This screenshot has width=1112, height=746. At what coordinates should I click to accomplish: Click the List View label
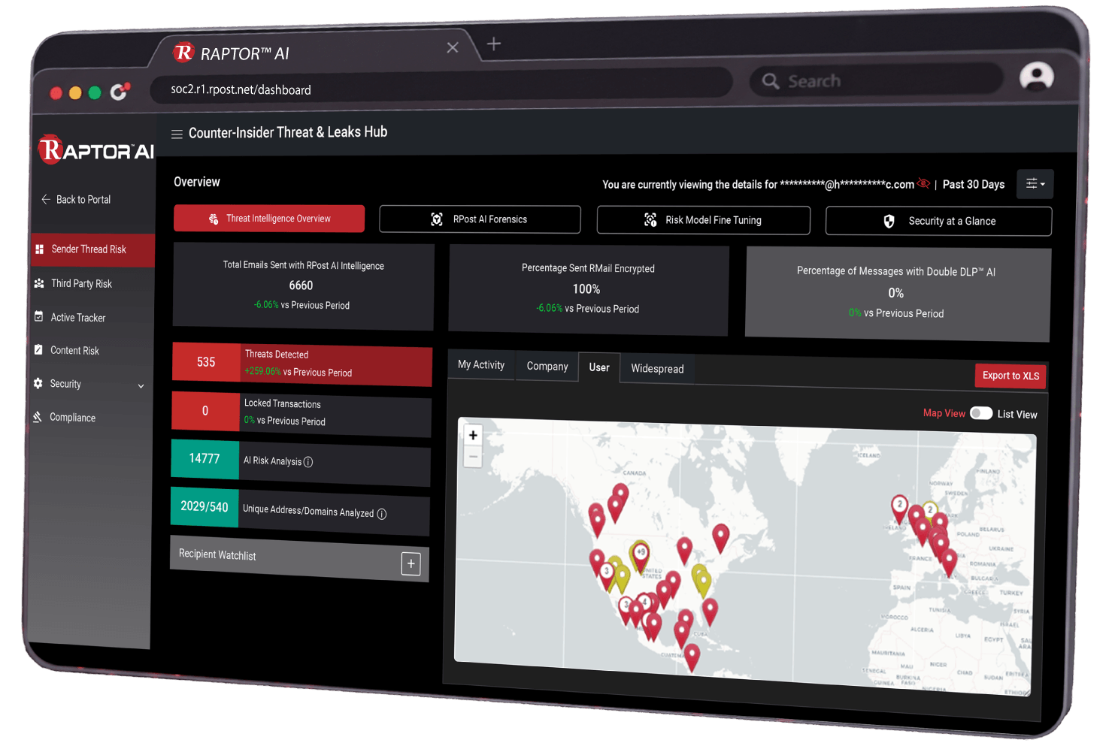pos(1017,414)
